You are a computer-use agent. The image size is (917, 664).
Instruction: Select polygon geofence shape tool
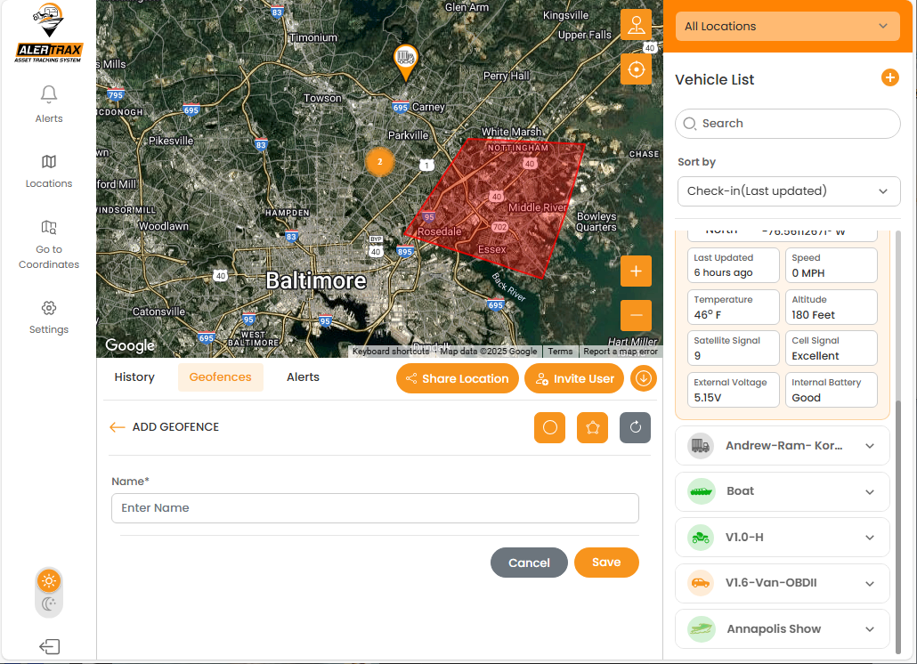(x=592, y=427)
